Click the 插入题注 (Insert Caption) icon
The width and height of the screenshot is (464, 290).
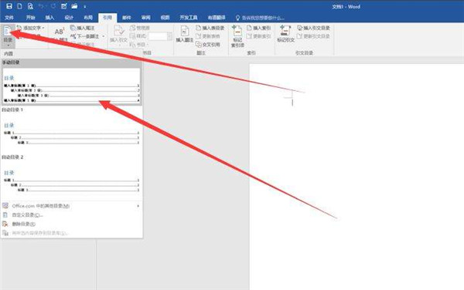[x=185, y=34]
